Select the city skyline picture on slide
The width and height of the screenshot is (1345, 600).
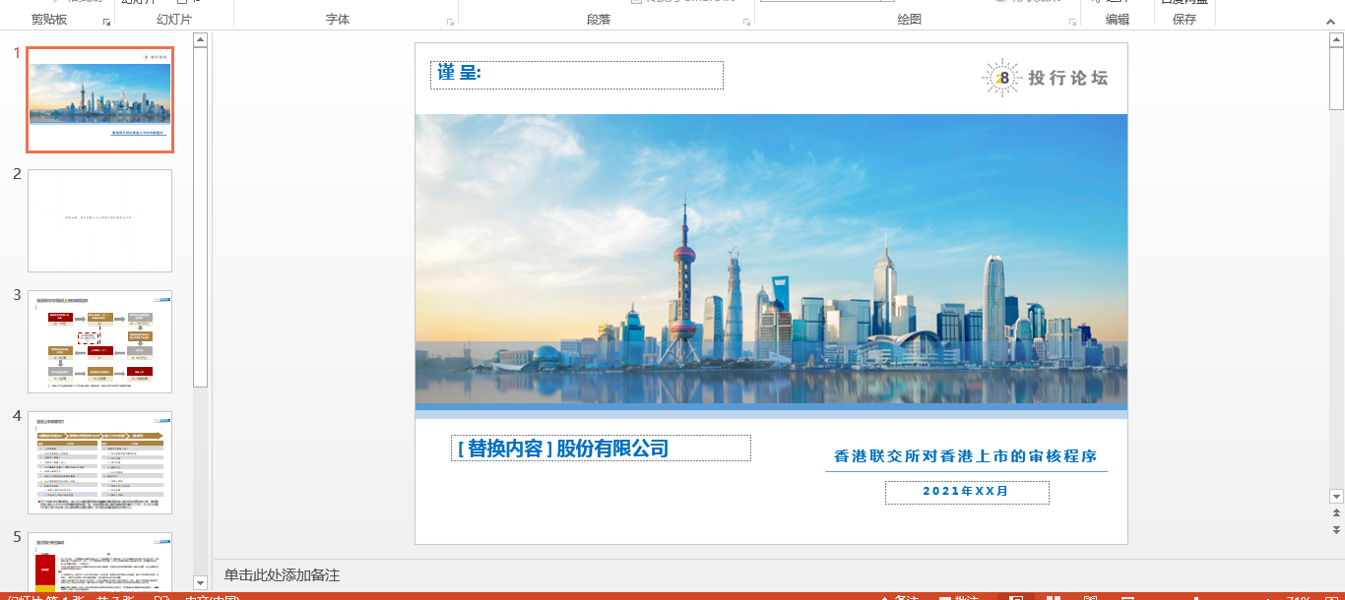point(771,259)
